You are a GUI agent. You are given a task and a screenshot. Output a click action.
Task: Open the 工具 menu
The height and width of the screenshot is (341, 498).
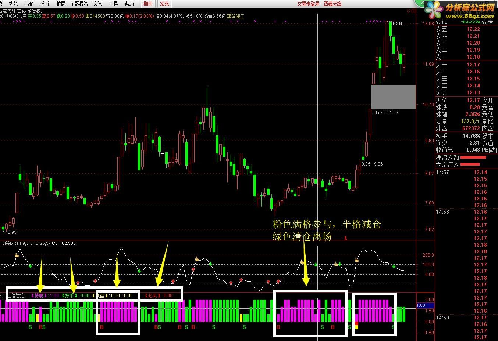(113, 4)
